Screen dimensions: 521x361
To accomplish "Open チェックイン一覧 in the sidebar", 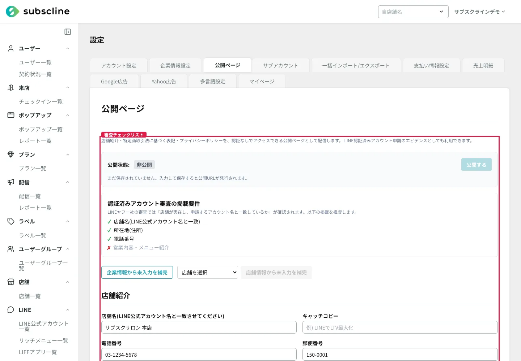I will (41, 101).
